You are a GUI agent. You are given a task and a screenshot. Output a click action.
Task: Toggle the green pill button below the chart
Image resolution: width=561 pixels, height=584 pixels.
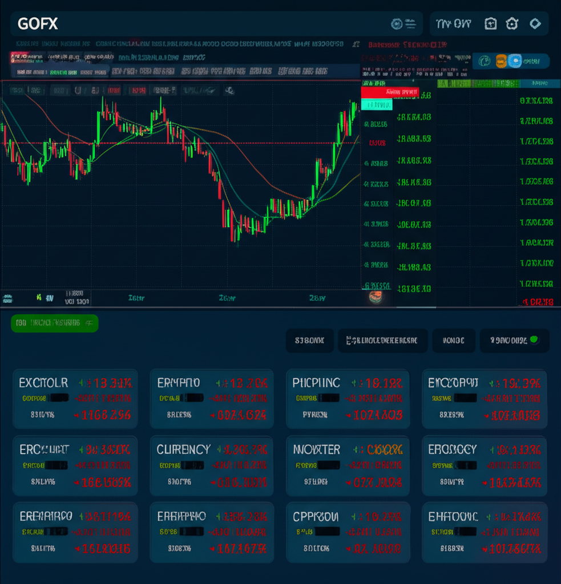(x=55, y=323)
